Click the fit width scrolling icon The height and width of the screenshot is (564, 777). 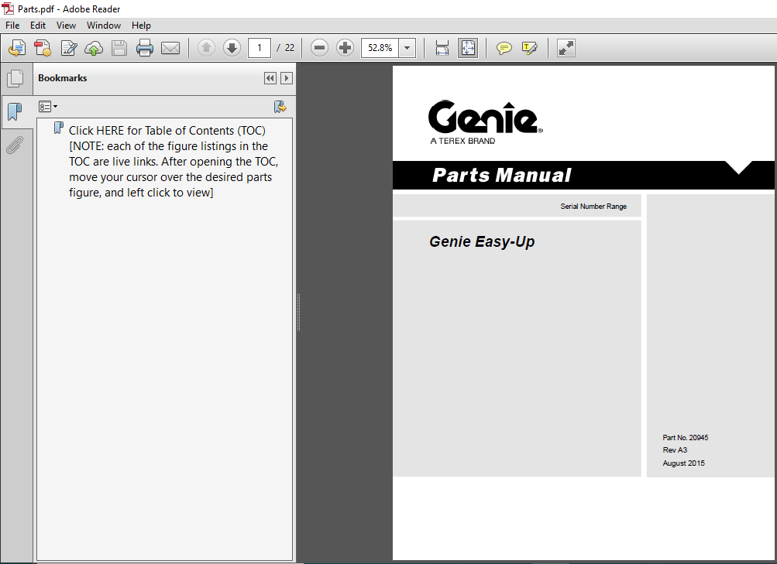(x=442, y=48)
